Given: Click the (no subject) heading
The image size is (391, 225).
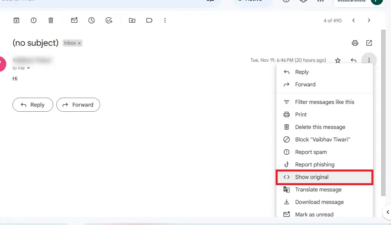Looking at the screenshot, I should point(36,43).
